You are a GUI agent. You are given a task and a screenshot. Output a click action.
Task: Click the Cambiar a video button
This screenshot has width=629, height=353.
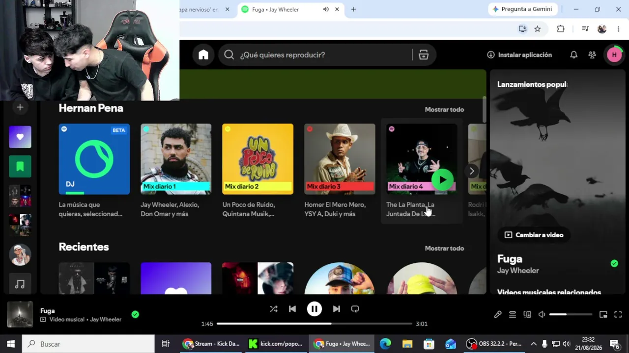click(x=534, y=235)
